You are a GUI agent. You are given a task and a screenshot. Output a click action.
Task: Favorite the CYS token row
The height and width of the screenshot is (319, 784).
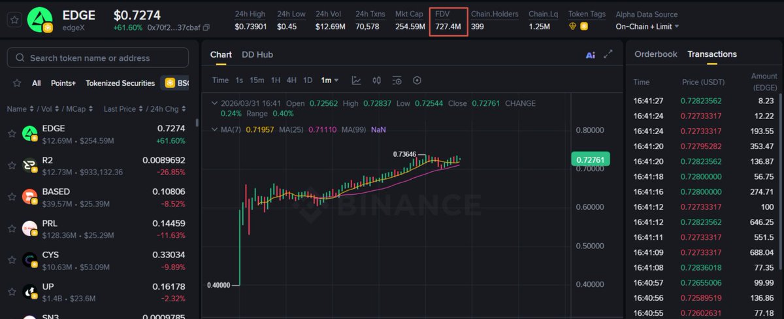pos(12,261)
